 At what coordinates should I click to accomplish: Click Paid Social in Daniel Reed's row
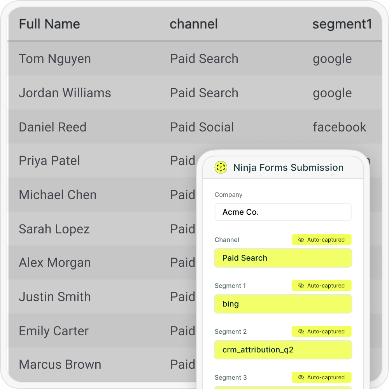click(202, 127)
